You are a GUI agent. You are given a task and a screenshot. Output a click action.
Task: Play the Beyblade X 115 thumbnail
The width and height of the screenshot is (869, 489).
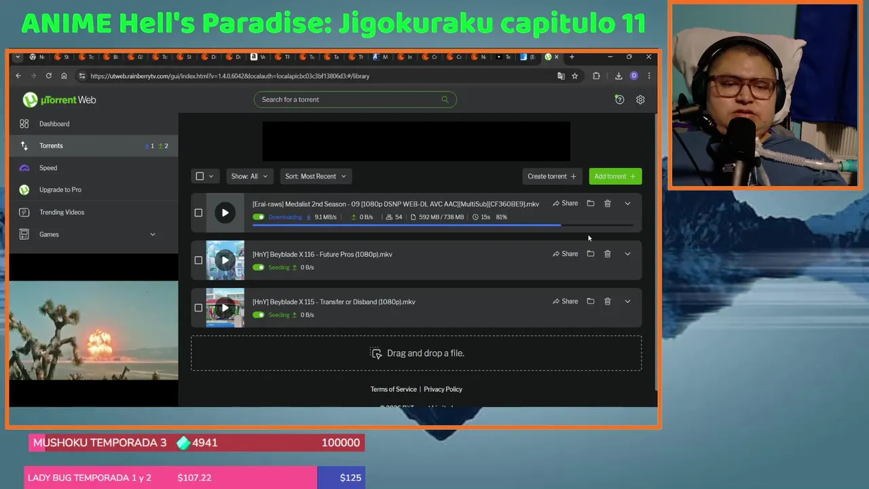(x=225, y=308)
